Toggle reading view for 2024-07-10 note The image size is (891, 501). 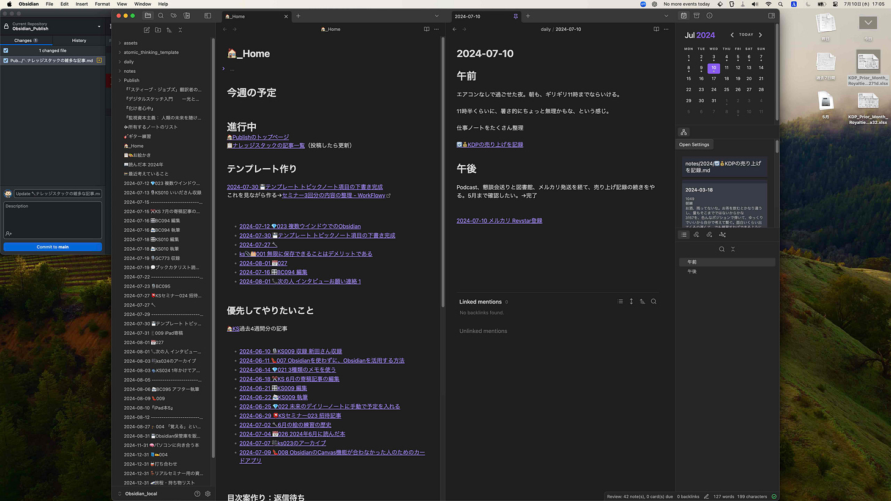click(x=656, y=29)
